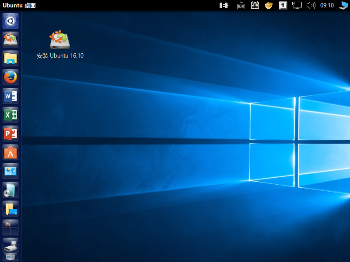Click the 09:10 clock
The height and width of the screenshot is (262, 350).
[327, 5]
